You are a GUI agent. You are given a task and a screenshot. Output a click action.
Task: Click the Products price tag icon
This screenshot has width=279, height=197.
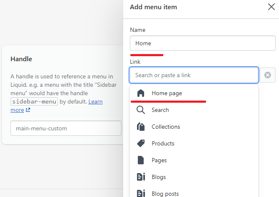click(141, 143)
